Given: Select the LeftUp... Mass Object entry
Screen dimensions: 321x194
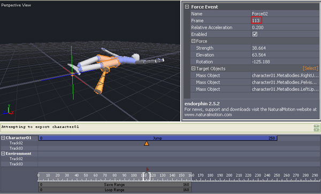Looking at the screenshot, I should point(285,89).
